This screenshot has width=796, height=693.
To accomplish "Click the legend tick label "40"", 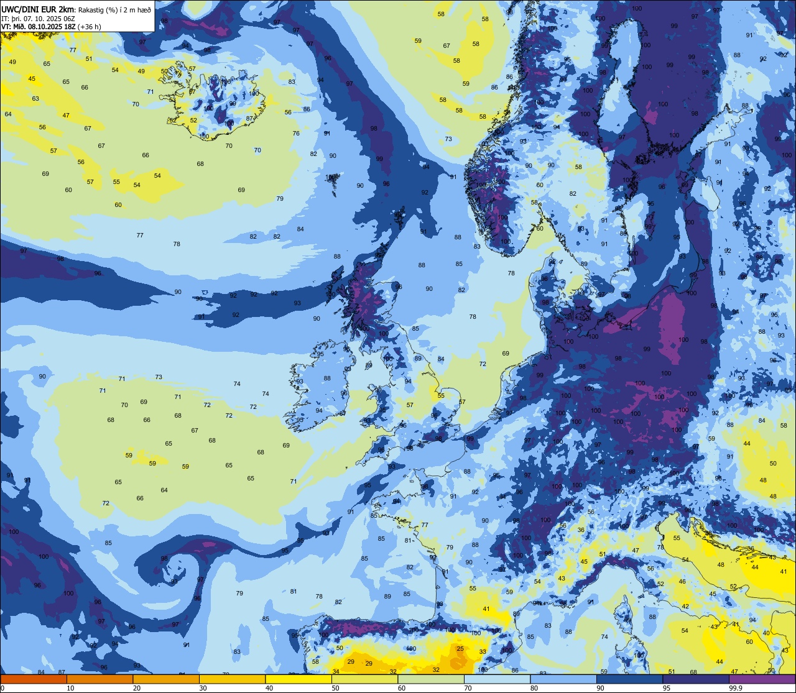I will click(x=269, y=688).
